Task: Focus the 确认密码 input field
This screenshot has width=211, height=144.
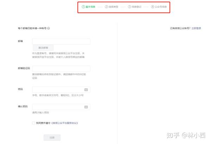Action: (x=61, y=107)
